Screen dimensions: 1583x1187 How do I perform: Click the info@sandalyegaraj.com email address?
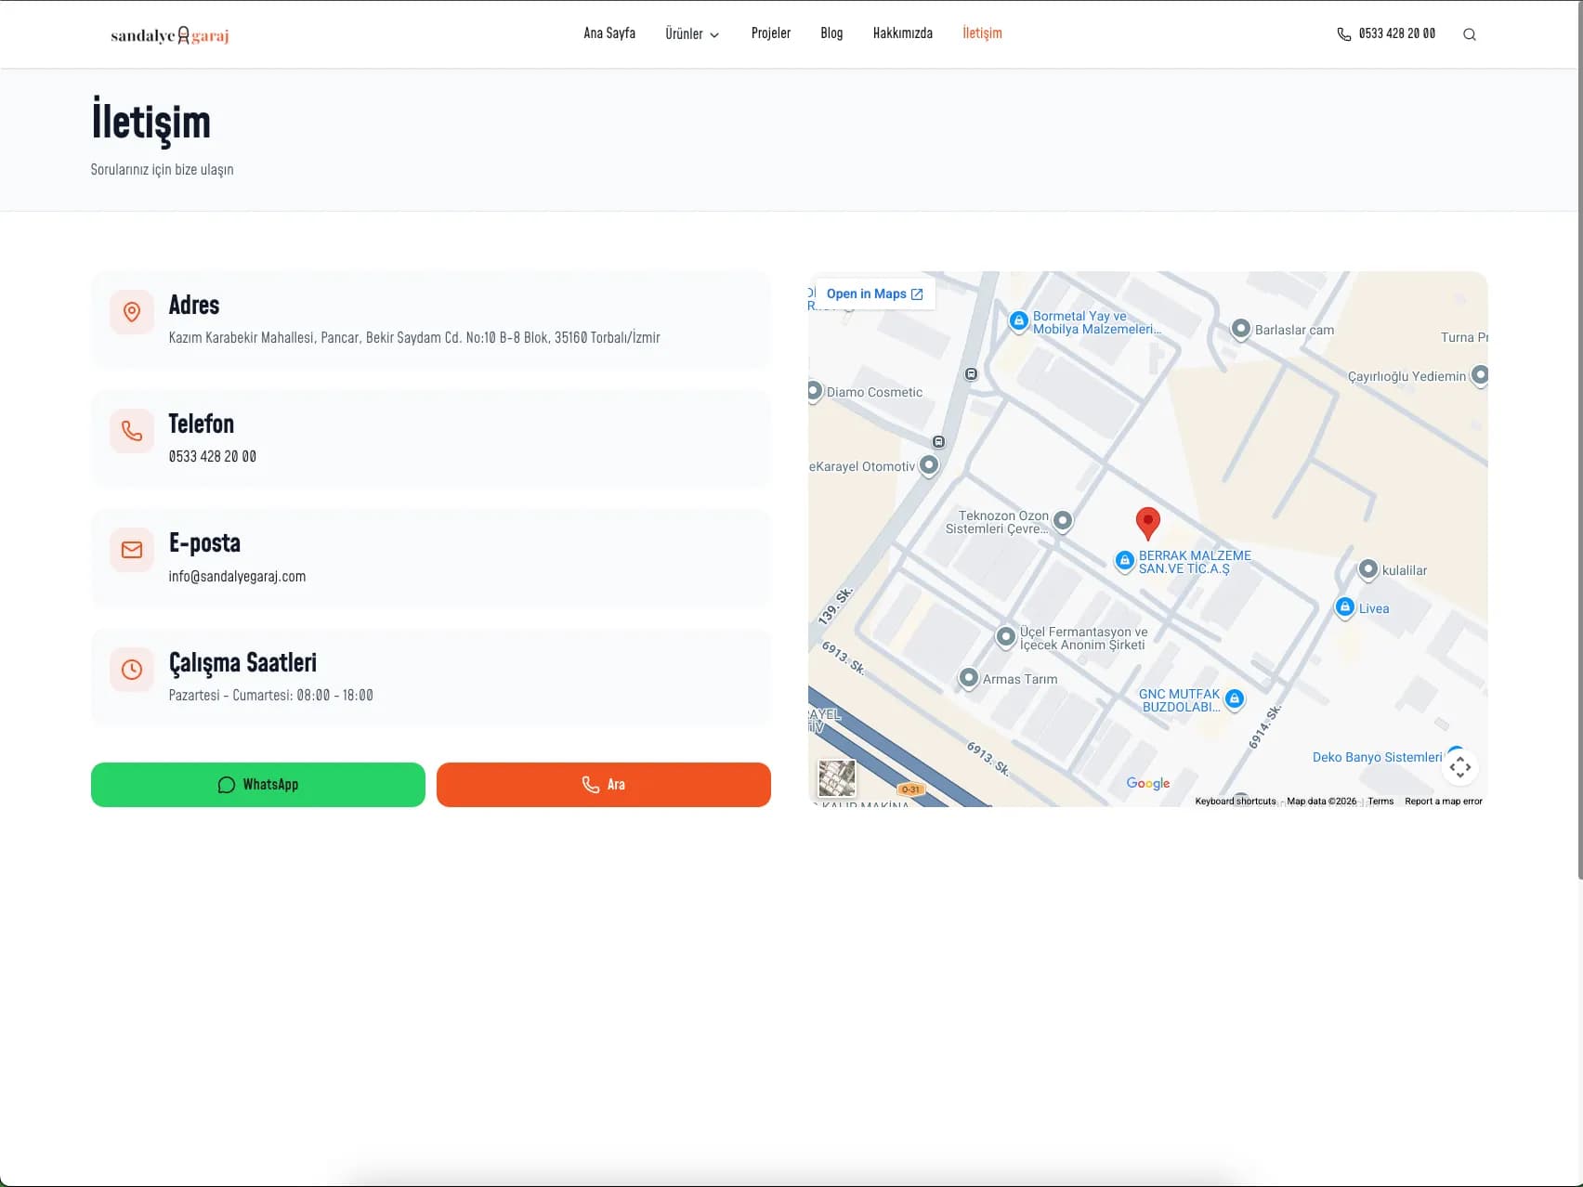[237, 576]
